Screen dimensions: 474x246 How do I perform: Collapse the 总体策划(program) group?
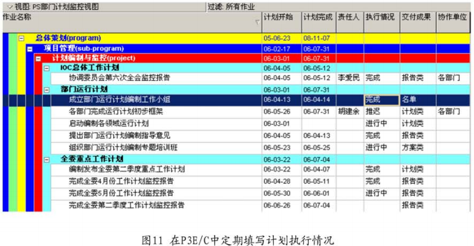22,38
